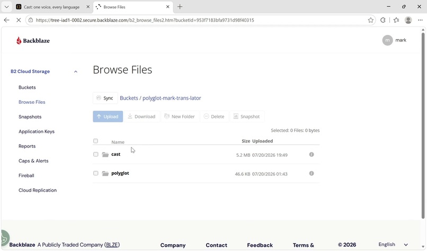Click the Backblaze flame logo
427x251 pixels.
[x=19, y=41]
